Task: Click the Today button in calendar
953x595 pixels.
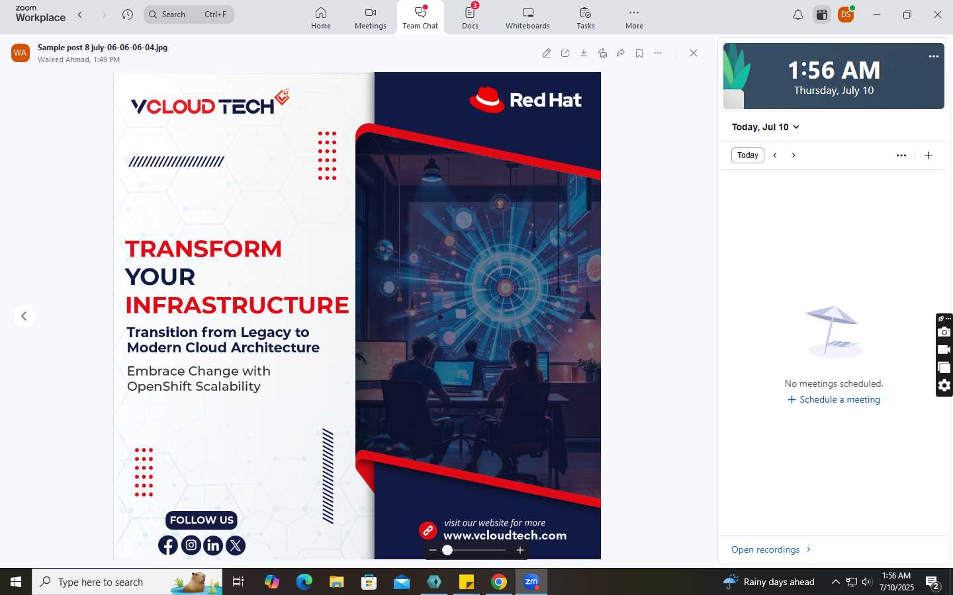Action: coord(748,155)
